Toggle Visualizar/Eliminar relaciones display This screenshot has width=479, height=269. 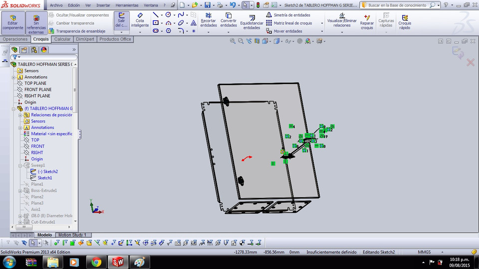click(342, 20)
